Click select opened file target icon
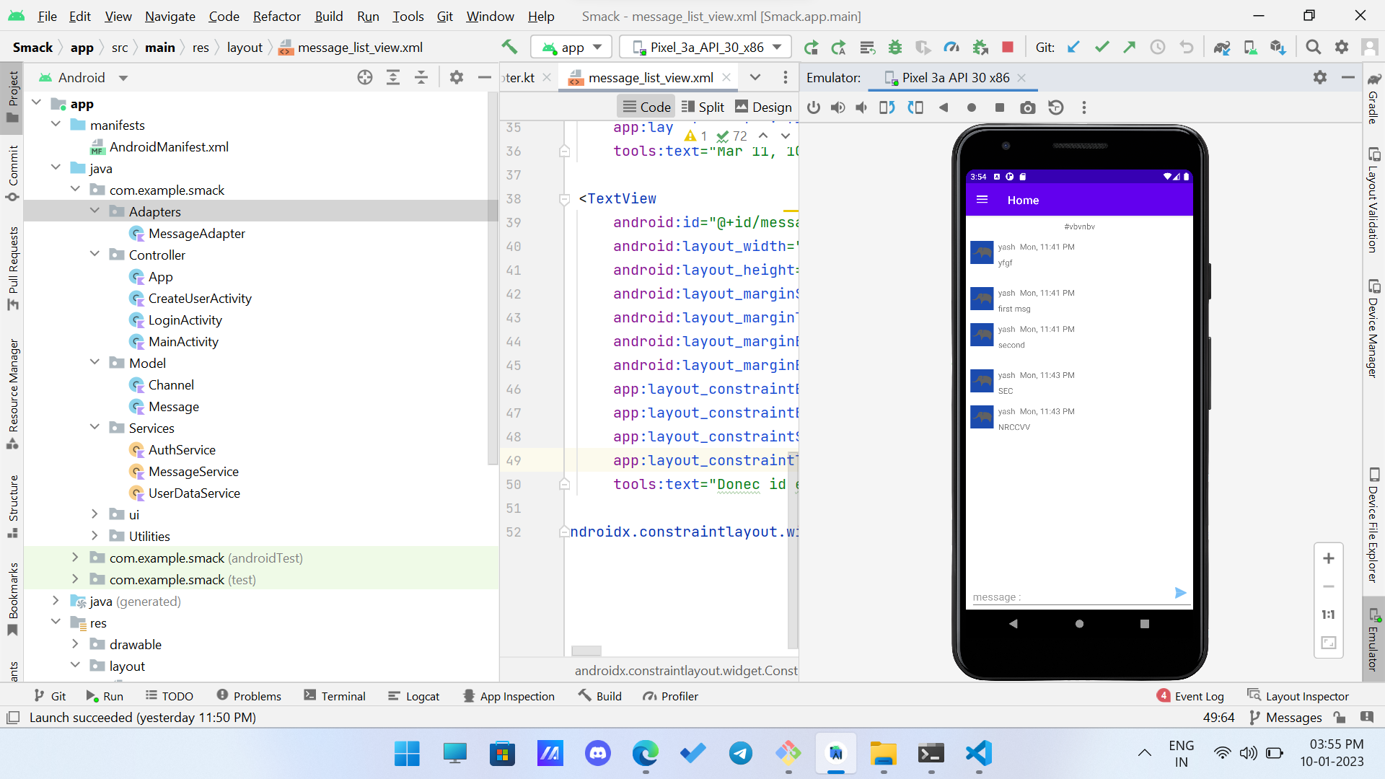This screenshot has height=779, width=1385. [x=365, y=77]
